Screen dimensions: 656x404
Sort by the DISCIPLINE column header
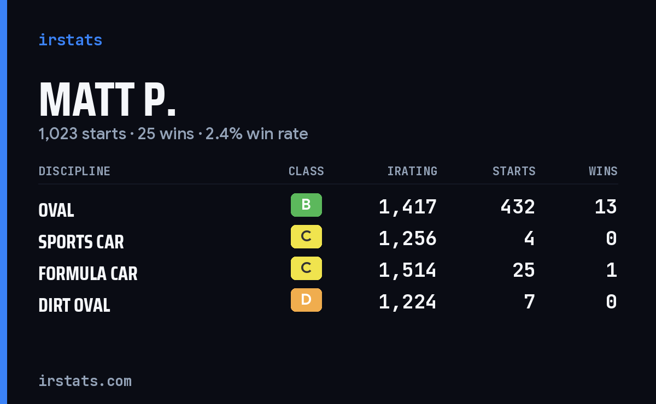[x=74, y=171]
